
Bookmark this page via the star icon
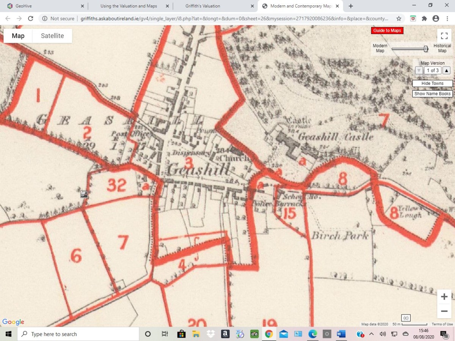pyautogui.click(x=399, y=18)
